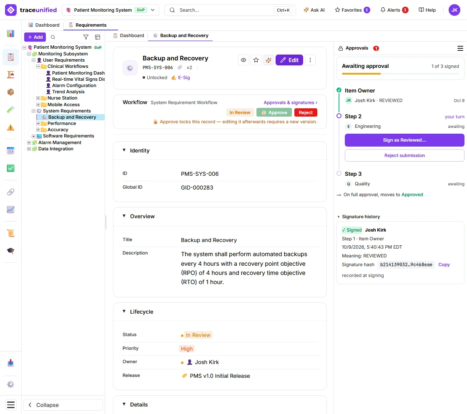467x414 pixels.
Task: Switch to the inner Dashboard tab
Action: (128, 35)
